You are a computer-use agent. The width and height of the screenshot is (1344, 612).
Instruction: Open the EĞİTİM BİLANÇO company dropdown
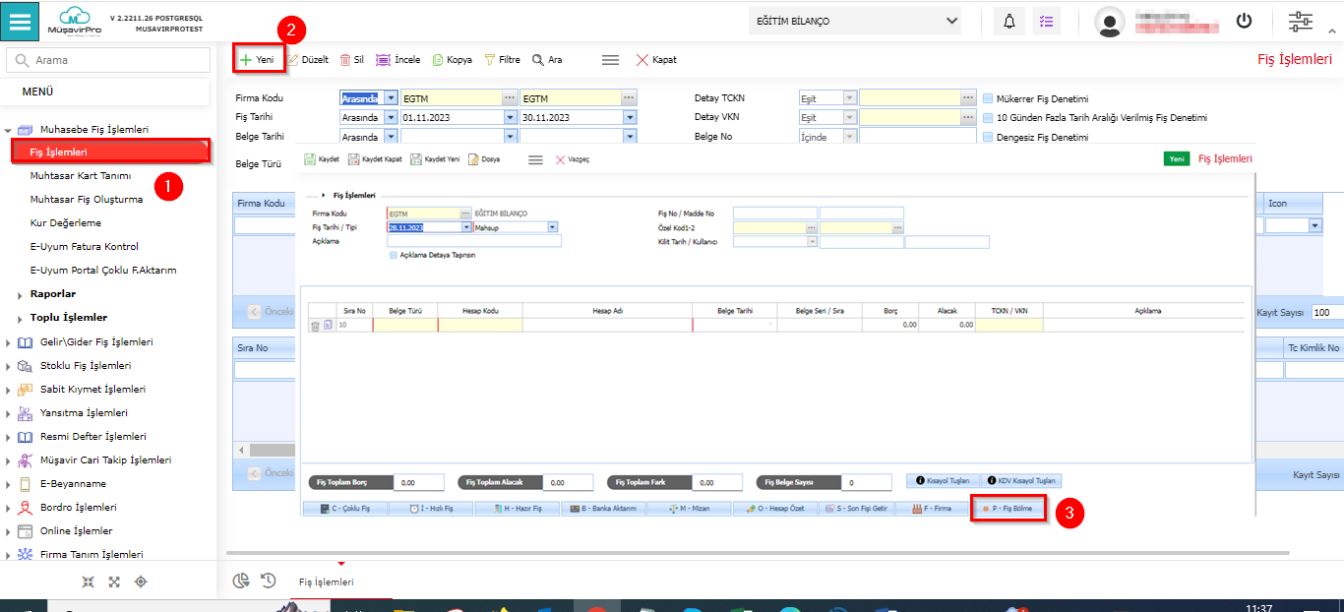click(855, 21)
